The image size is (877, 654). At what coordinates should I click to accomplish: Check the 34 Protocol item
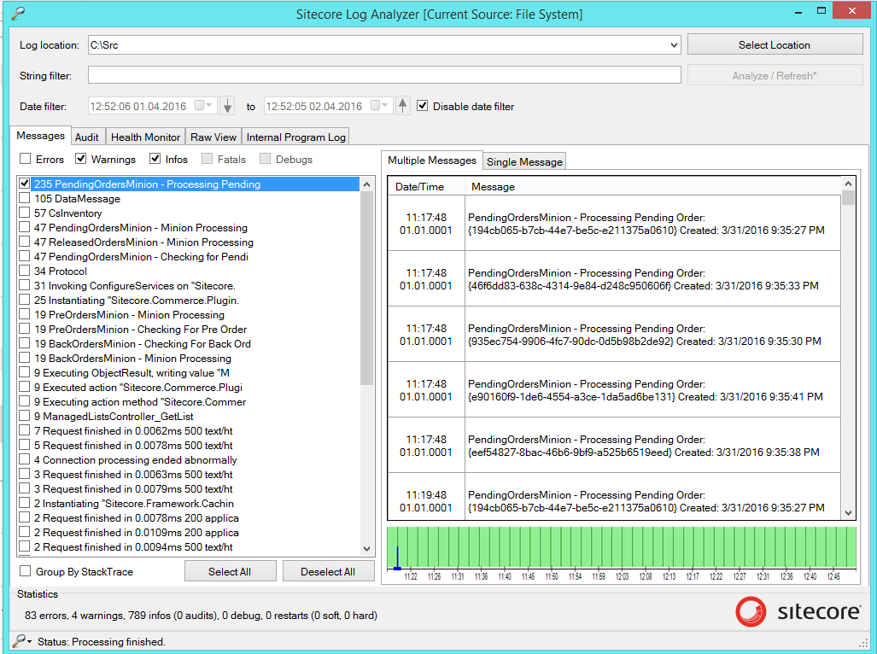click(24, 271)
